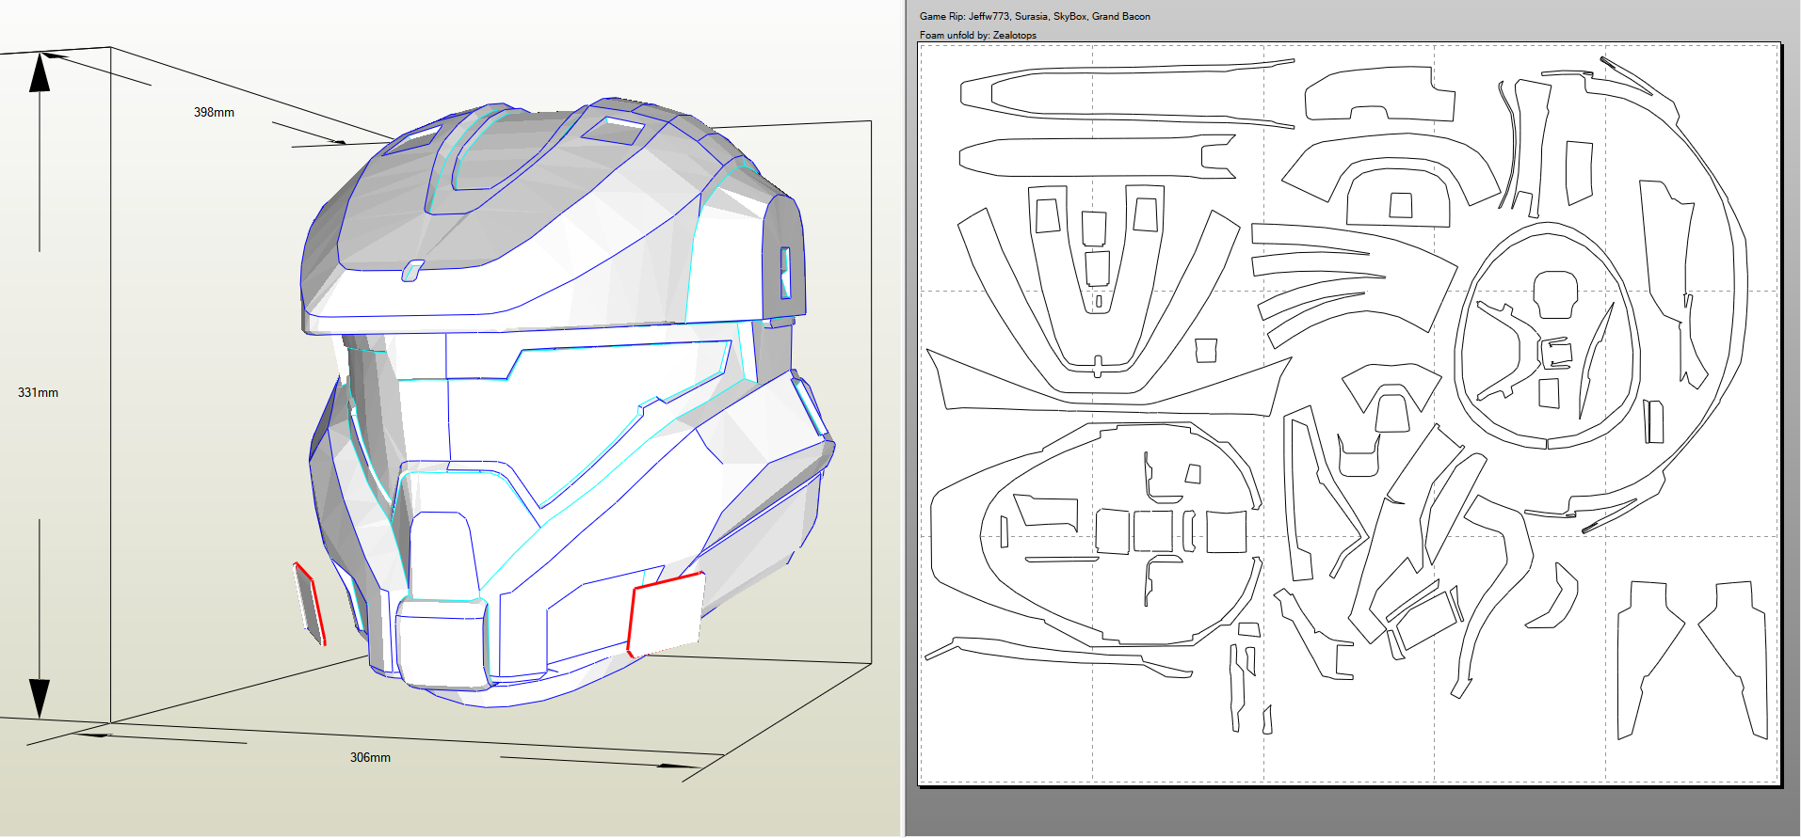Click the rounded chin block on the 3D helmet
The height and width of the screenshot is (838, 1801).
tap(442, 645)
